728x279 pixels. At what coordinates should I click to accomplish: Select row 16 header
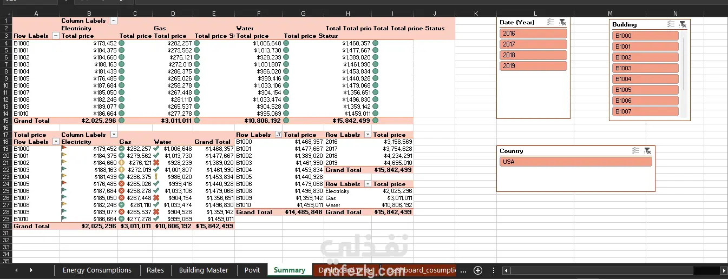[6, 128]
